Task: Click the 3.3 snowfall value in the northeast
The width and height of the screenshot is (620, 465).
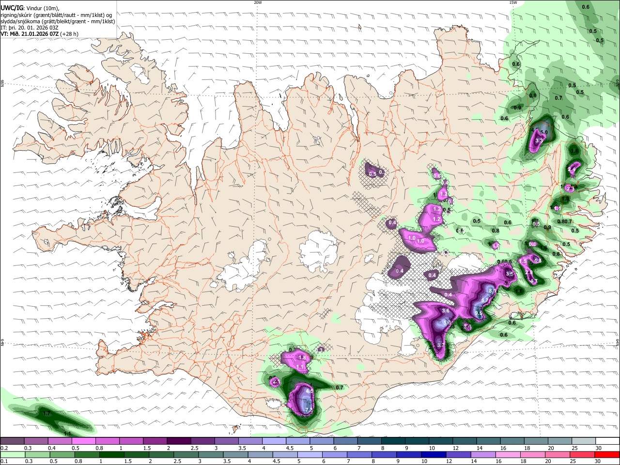Action: click(x=538, y=140)
